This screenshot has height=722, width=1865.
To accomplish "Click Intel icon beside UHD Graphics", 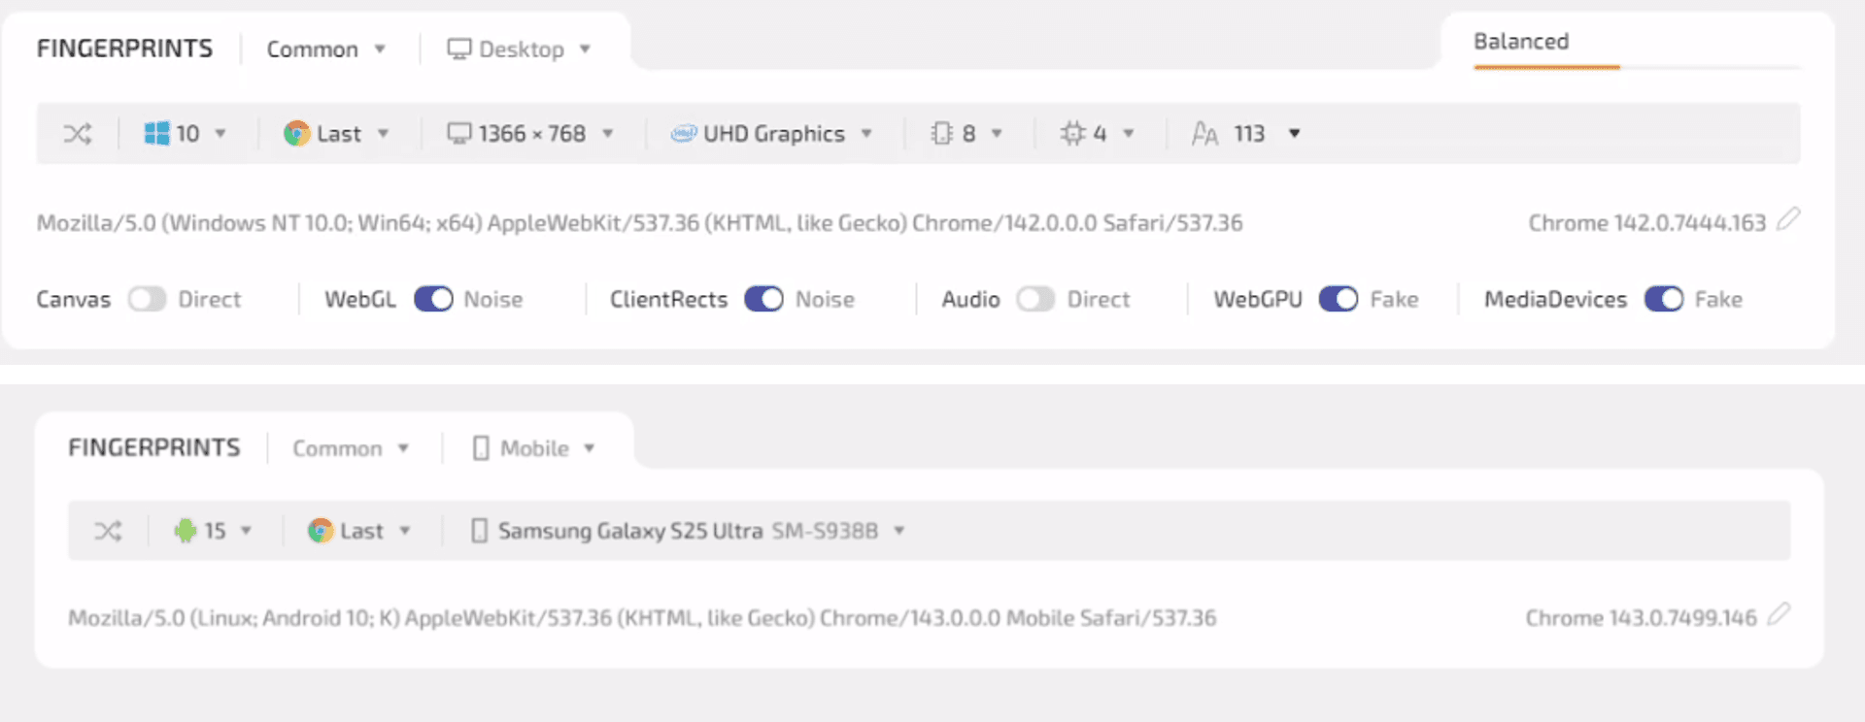I will tap(684, 133).
